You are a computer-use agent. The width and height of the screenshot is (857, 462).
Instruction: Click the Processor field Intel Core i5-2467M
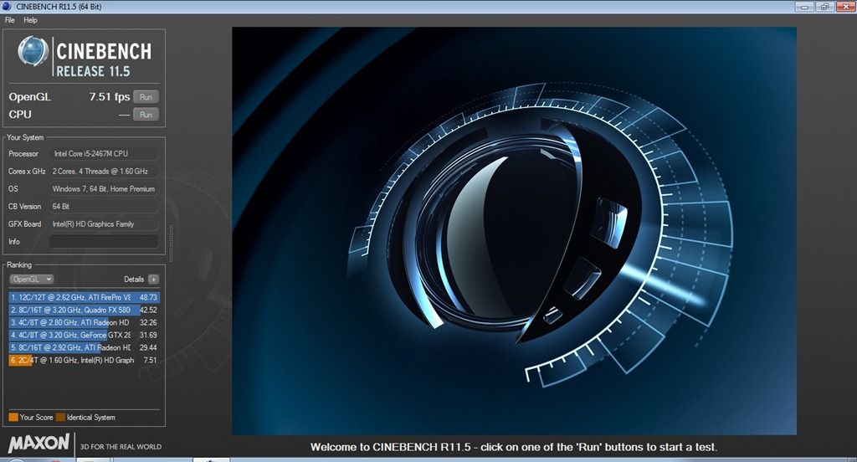(104, 154)
